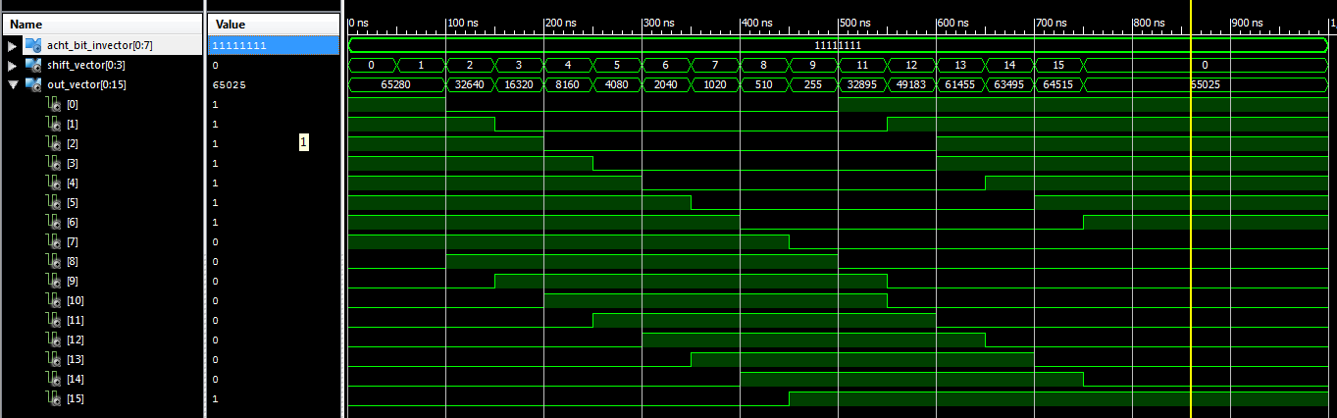Screen dimensions: 1337x418
Task: Click the signal icon for bit [9]
Action: (x=54, y=281)
